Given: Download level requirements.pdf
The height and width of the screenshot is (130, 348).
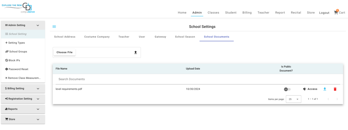Looking at the screenshot, I should [x=325, y=89].
